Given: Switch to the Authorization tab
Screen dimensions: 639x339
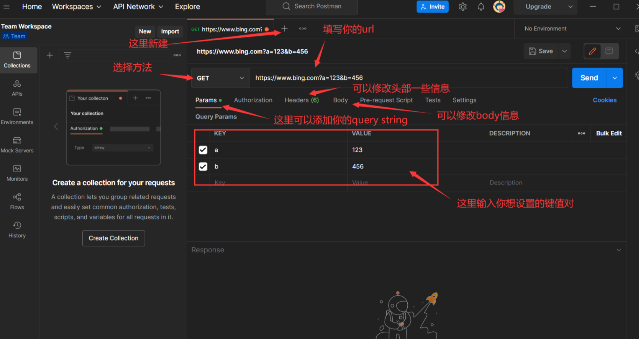Looking at the screenshot, I should click(x=253, y=100).
